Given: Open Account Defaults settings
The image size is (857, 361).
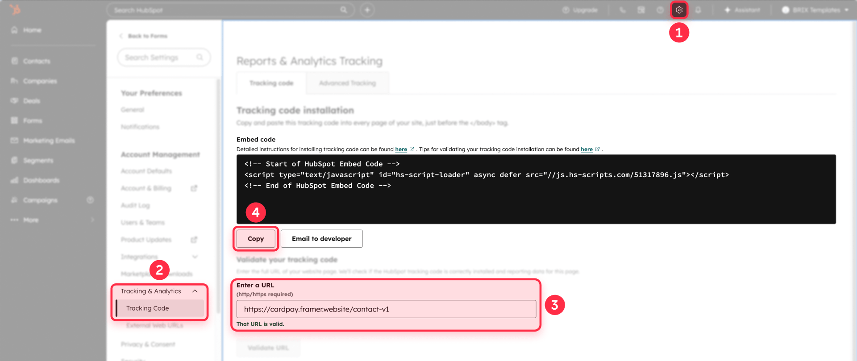Looking at the screenshot, I should (146, 171).
